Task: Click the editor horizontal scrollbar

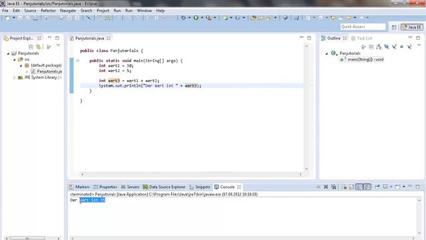Action: coord(191,174)
